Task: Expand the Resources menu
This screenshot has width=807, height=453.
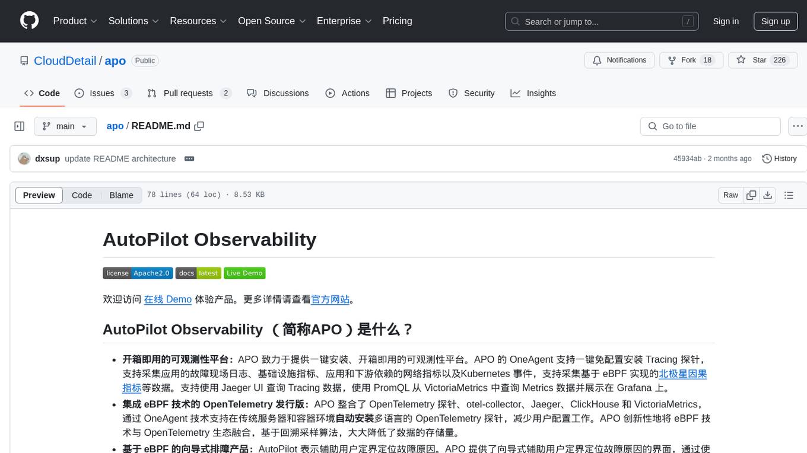Action: 198,21
